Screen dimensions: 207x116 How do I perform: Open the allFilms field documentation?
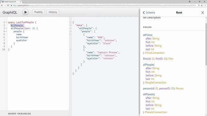tap(147, 35)
